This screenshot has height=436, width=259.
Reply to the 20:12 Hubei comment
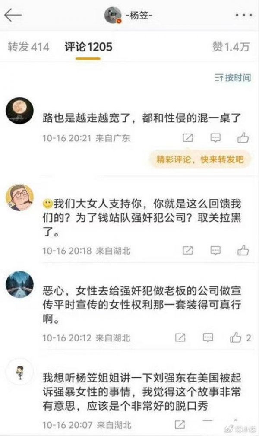point(208,338)
